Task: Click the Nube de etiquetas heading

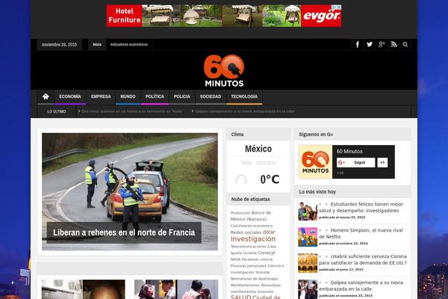Action: 250,200
